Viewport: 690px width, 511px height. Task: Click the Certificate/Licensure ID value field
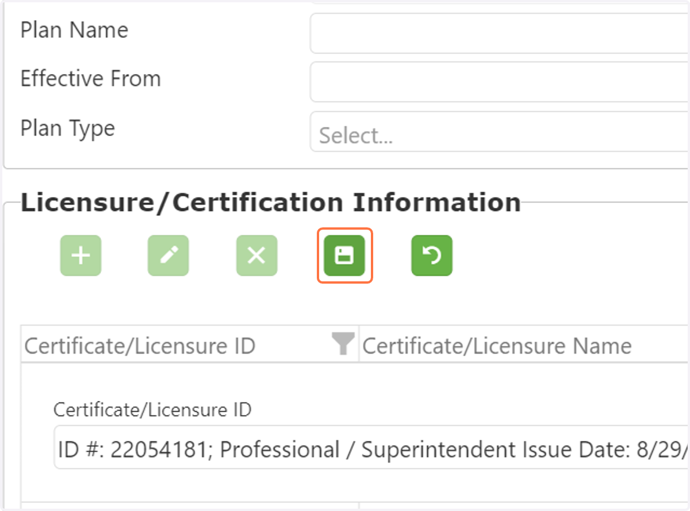[372, 447]
